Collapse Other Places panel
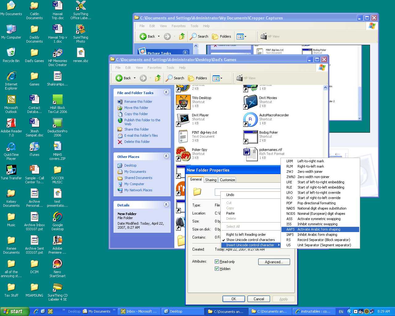The height and width of the screenshot is (316, 395). tap(166, 156)
